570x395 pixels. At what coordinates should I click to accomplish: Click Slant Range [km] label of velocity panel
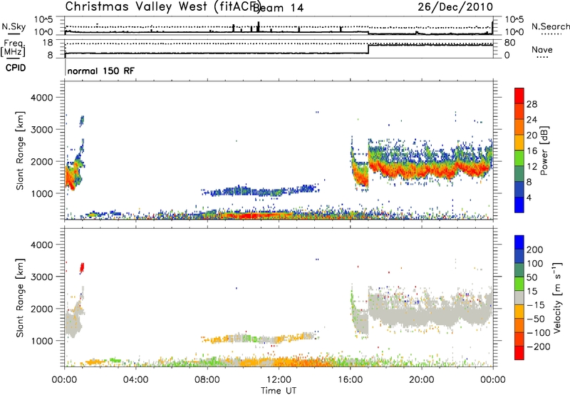(x=20, y=298)
